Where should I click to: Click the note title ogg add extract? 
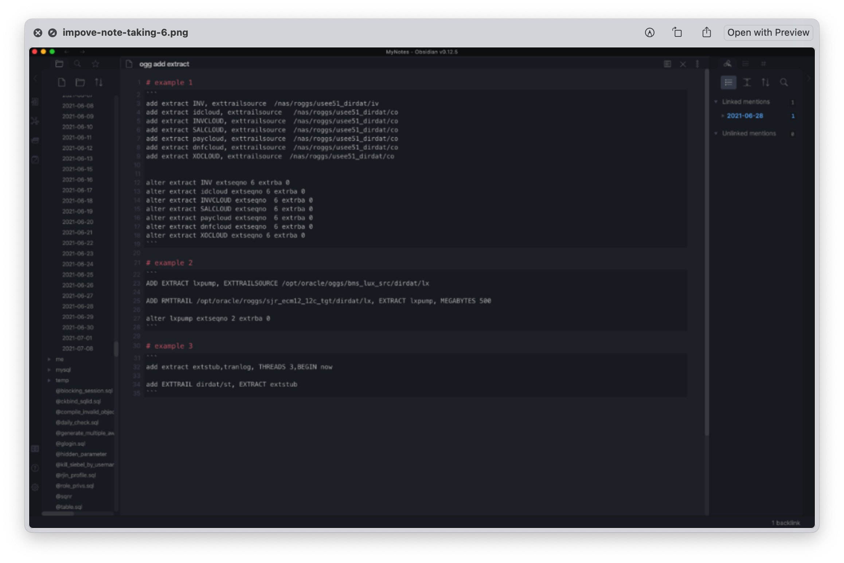(x=164, y=64)
